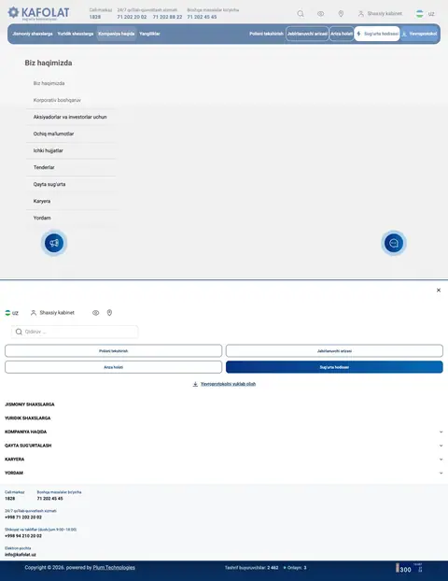Image resolution: width=448 pixels, height=581 pixels.
Task: Open Ichki hujjatlar sidebar item
Action: pos(49,150)
